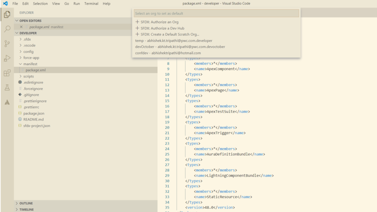Image resolution: width=377 pixels, height=212 pixels.
Task: Open the Explorer view in activity bar
Action: point(7,14)
